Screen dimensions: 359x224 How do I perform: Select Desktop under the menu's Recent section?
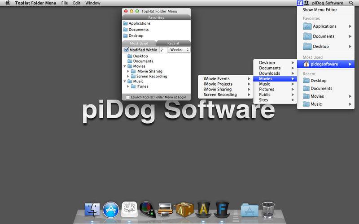coord(326,81)
